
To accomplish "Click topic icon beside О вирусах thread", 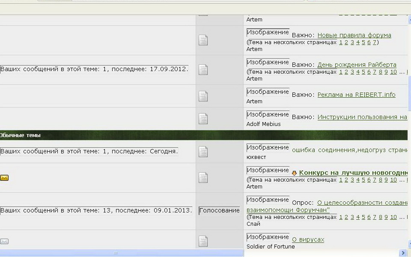I will tap(203, 241).
